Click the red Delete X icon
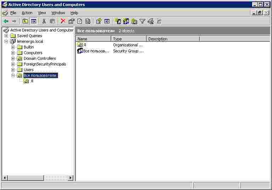 click(63, 21)
